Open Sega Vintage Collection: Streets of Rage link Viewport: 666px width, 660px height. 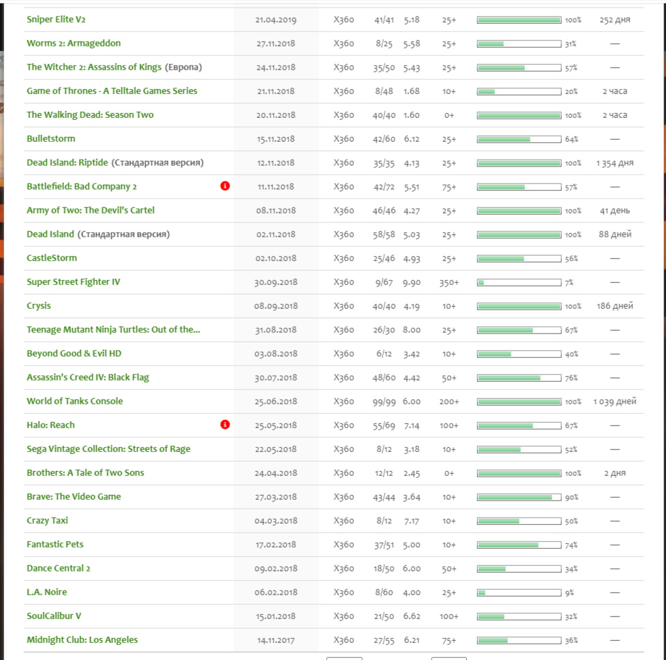(108, 449)
